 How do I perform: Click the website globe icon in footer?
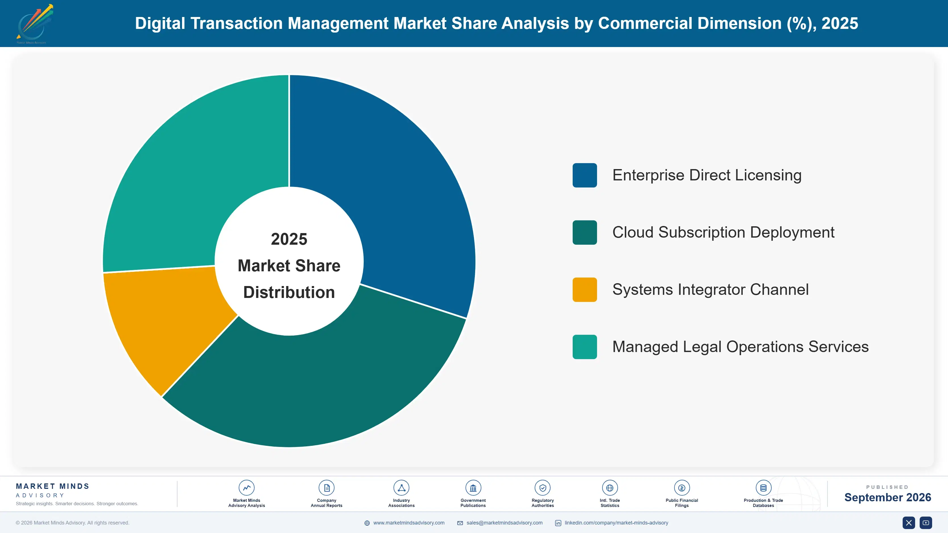click(x=367, y=523)
